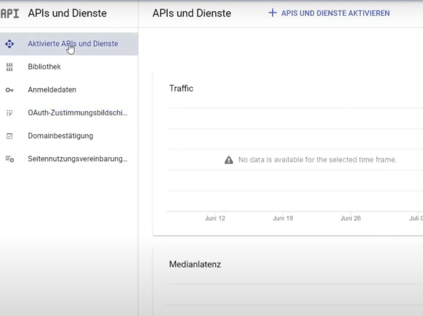Image resolution: width=423 pixels, height=316 pixels.
Task: Click the Seitennutzungsvereinbarungen settings-list icon
Action: [x=10, y=159]
